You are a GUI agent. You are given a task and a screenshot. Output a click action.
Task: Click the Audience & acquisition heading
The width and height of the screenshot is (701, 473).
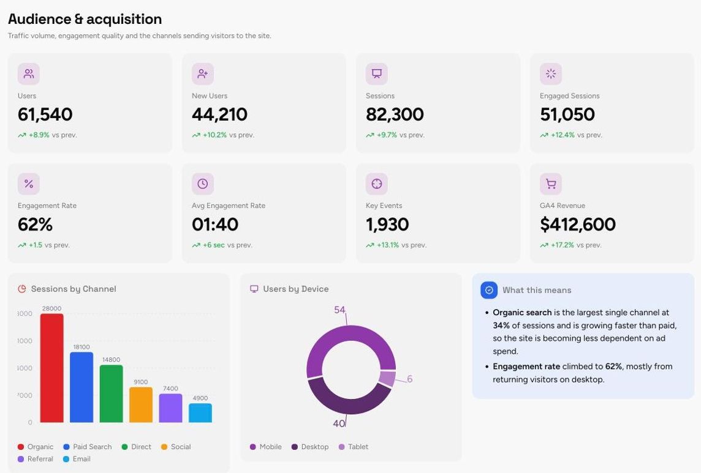point(85,19)
